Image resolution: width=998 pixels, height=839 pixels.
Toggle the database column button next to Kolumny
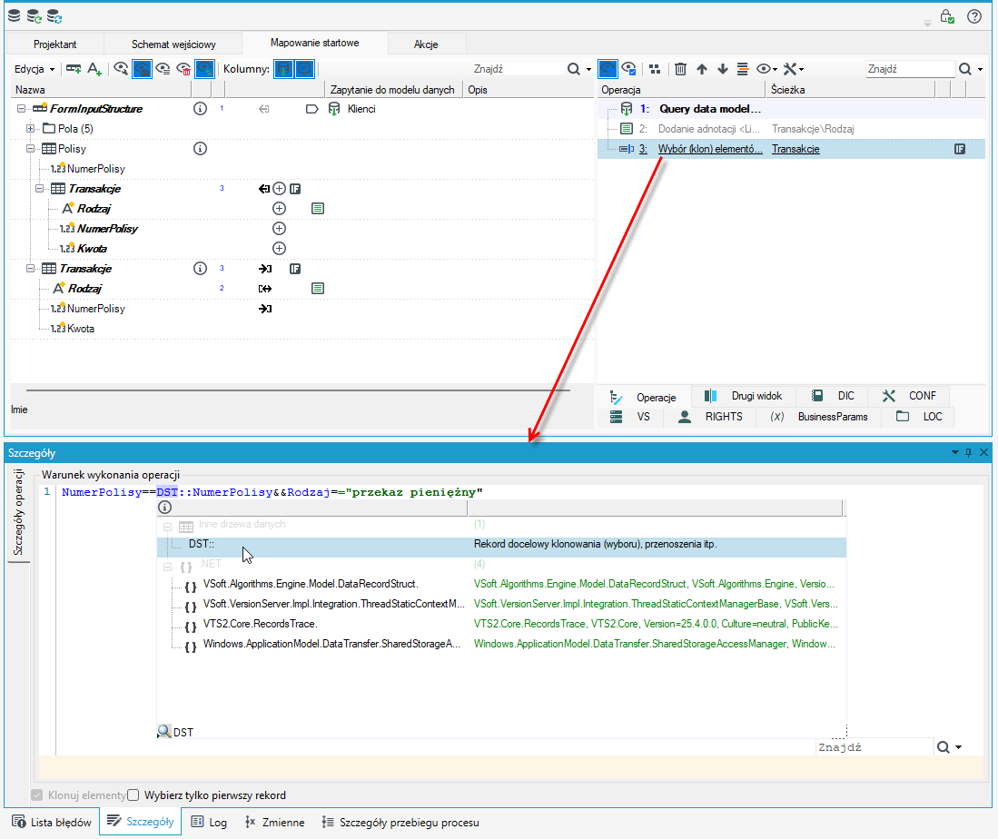[x=283, y=69]
